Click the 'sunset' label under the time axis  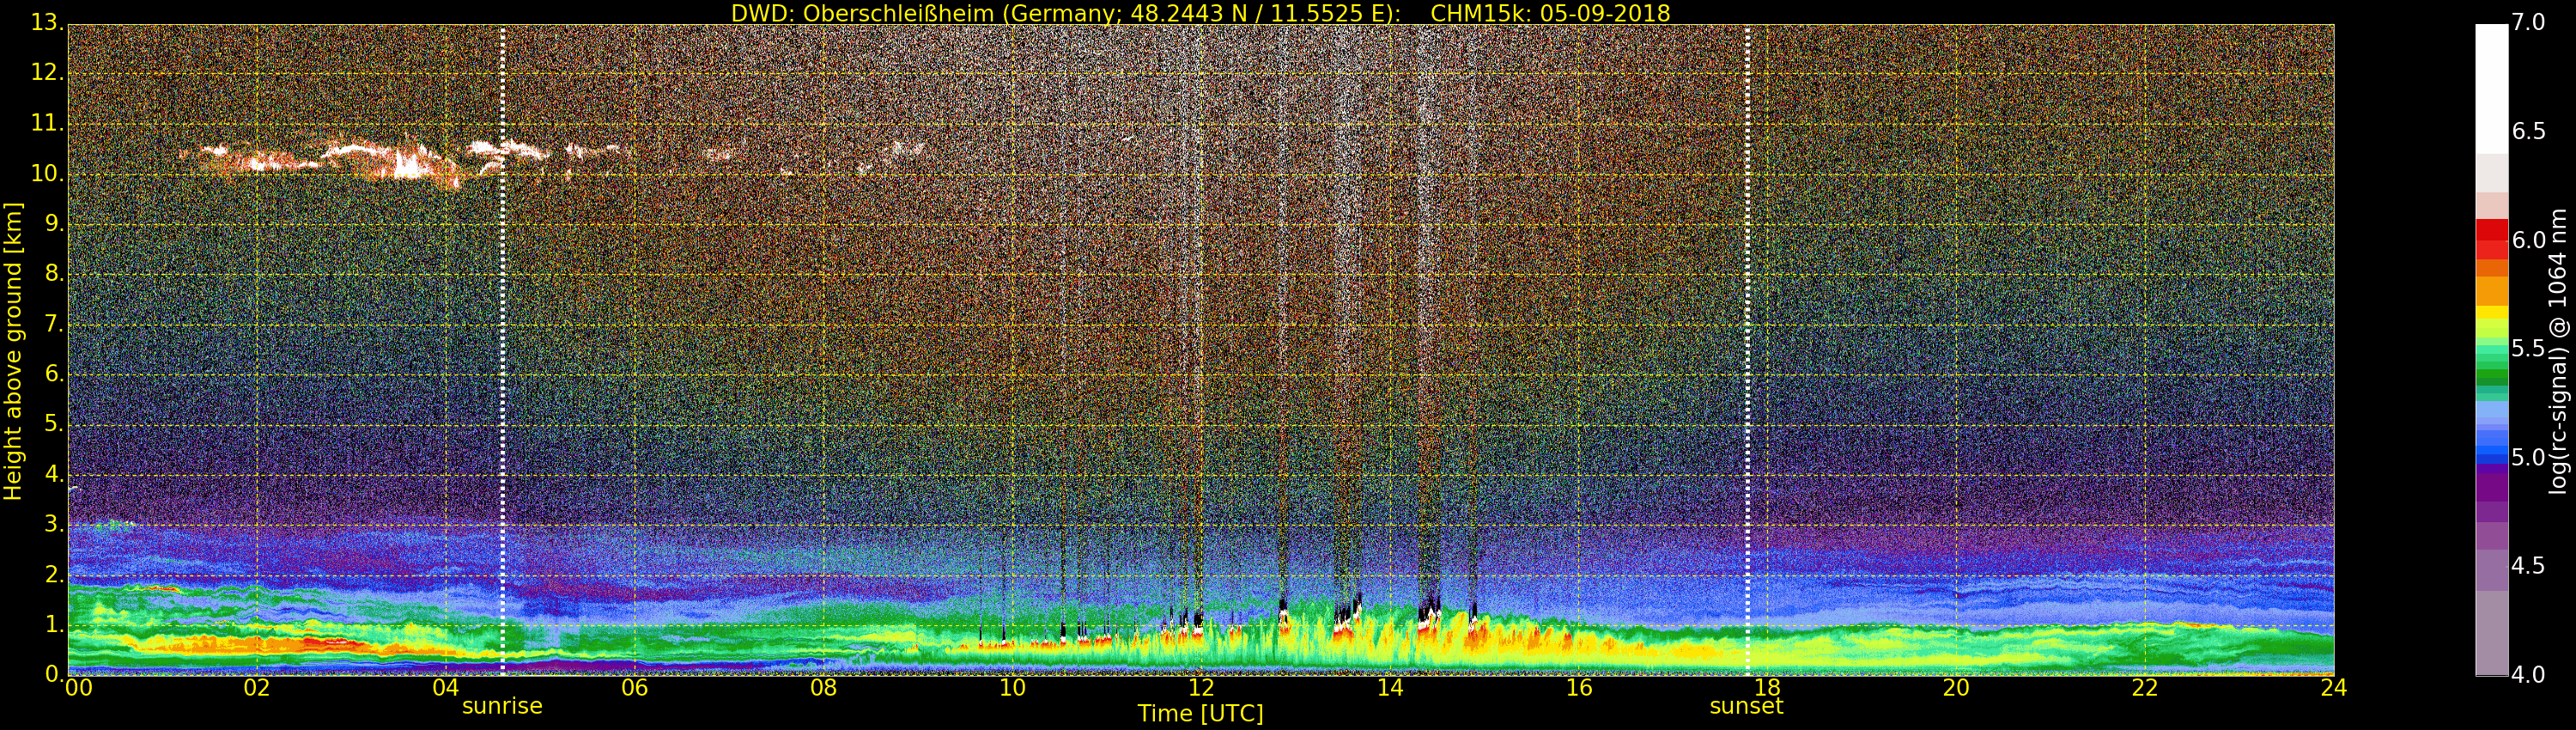1746,706
